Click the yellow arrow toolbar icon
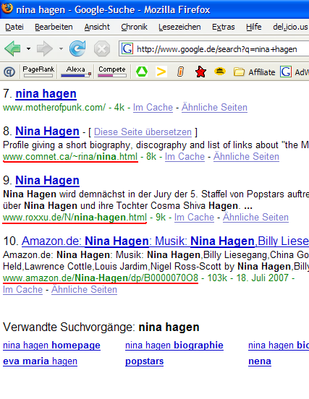Viewport: 309px width, 399px height. pos(161,72)
